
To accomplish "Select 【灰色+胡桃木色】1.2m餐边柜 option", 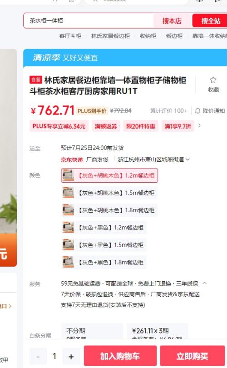I will pyautogui.click(x=109, y=175).
